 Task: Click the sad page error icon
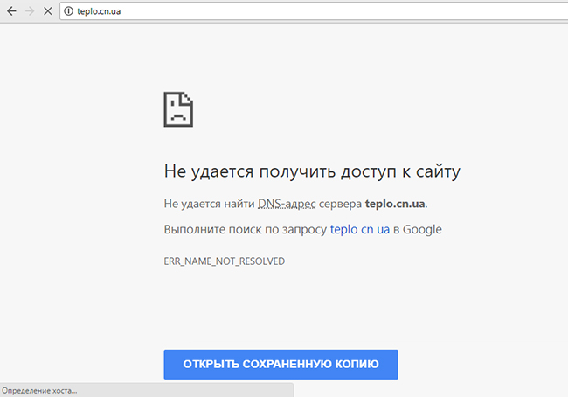pos(178,109)
